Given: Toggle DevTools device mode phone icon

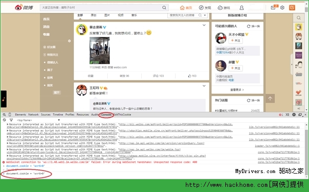Looking at the screenshot, I should point(10,115).
